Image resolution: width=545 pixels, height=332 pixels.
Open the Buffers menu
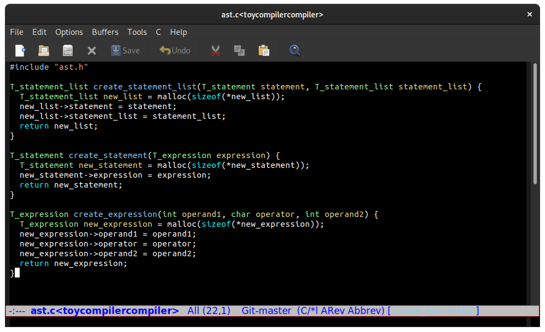105,32
